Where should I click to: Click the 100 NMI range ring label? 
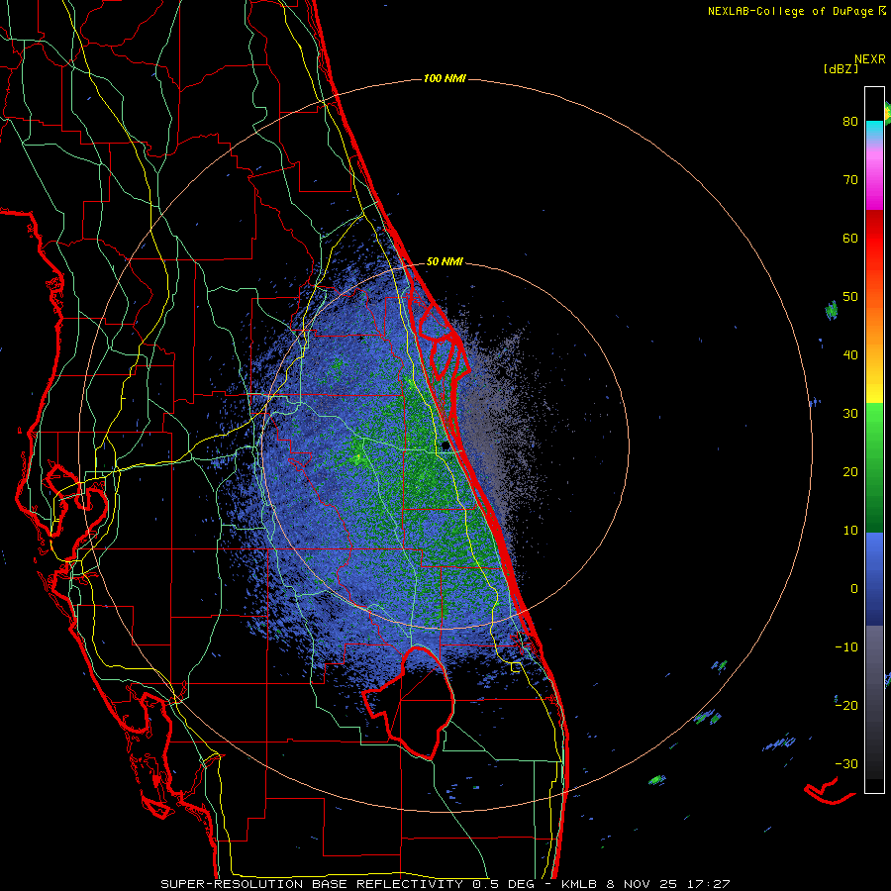click(445, 78)
